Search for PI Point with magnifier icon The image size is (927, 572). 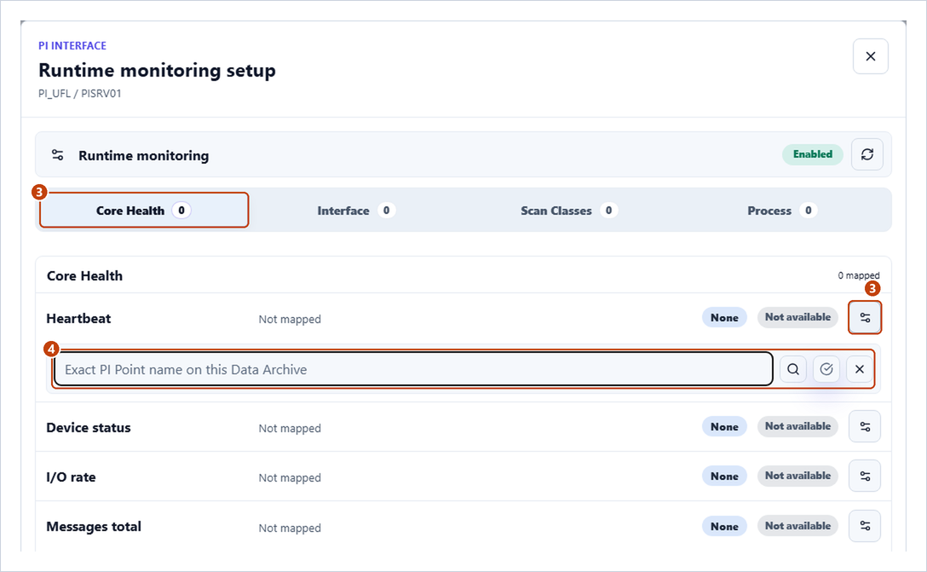pyautogui.click(x=792, y=369)
